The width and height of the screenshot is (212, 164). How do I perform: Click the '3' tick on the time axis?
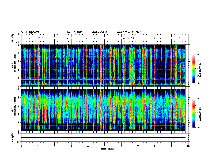pyautogui.click(x=71, y=146)
